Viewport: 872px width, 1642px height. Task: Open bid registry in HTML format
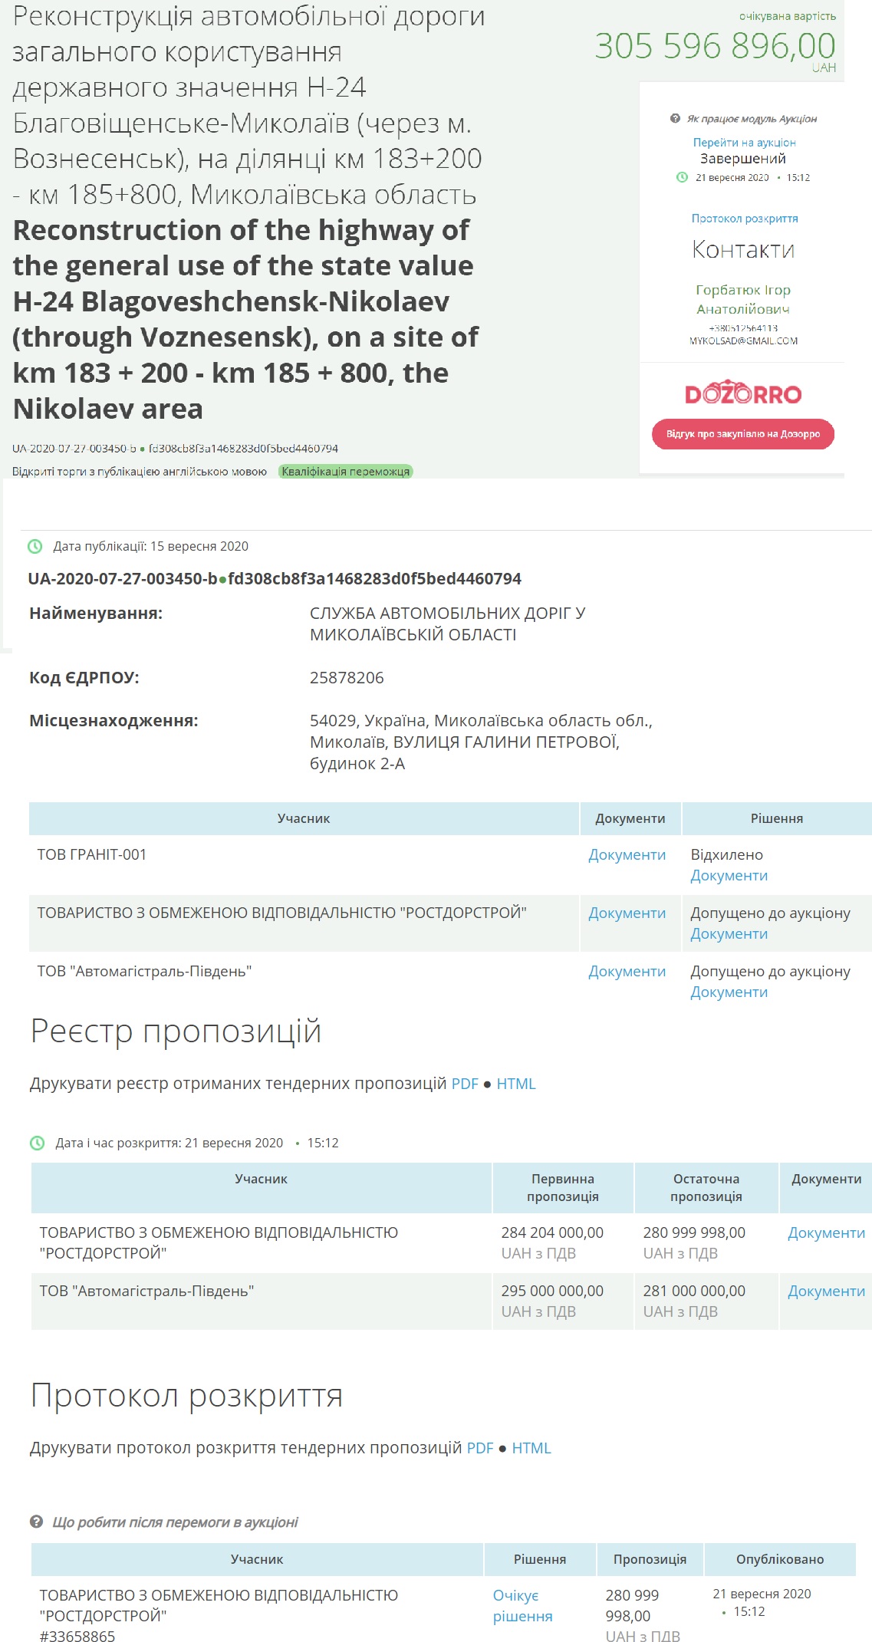515,1084
